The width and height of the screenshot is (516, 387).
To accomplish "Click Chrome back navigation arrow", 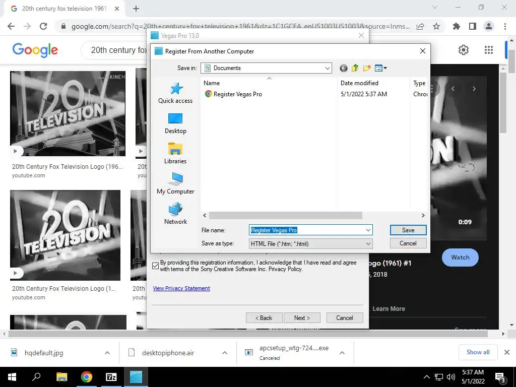I will pos(11,26).
